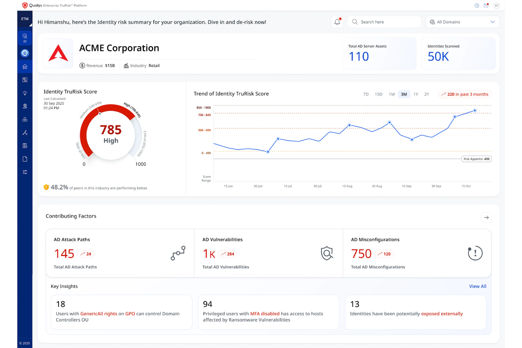Open the organization hierarchy sidebar icon
Viewport: 522px width, 348px height.
pyautogui.click(x=25, y=119)
